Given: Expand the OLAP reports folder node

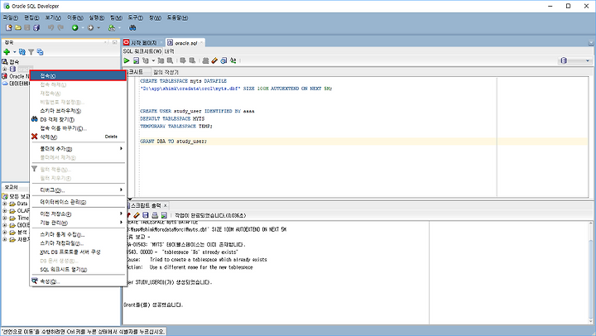Looking at the screenshot, I should 5,211.
